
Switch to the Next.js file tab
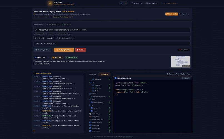[x=104, y=74]
